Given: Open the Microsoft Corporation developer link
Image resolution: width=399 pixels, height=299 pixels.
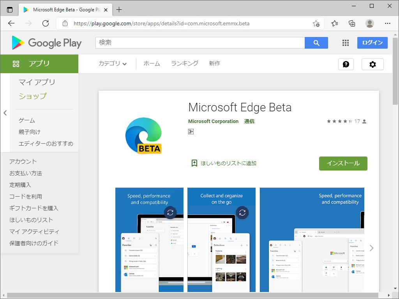Looking at the screenshot, I should (x=213, y=121).
